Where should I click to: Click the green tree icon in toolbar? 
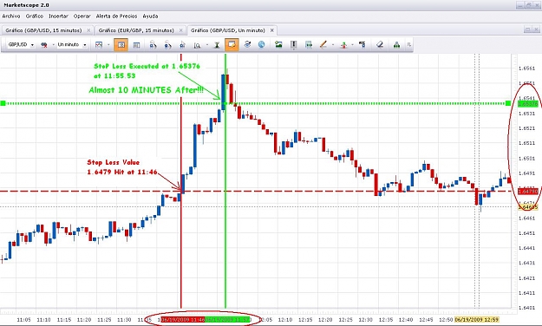(x=396, y=45)
